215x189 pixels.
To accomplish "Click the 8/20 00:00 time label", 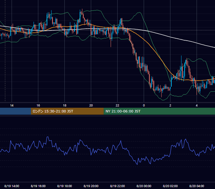I will [144, 186].
